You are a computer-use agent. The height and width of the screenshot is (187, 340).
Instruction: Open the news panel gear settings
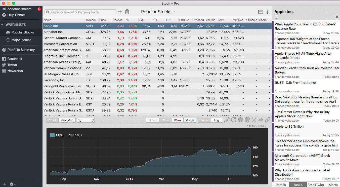[x=337, y=17]
